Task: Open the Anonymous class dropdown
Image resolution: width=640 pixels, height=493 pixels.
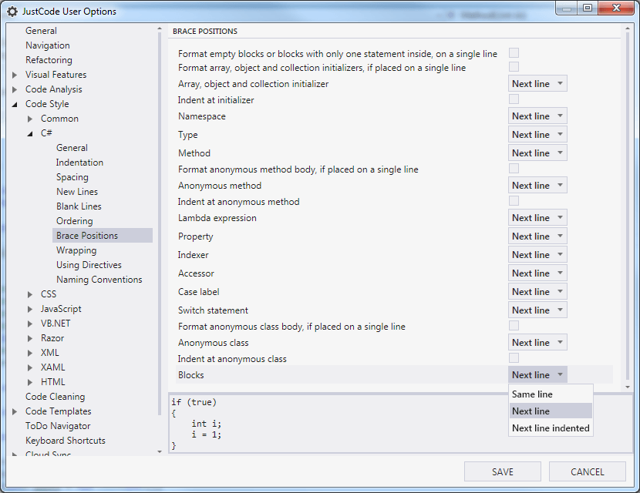Action: 537,343
